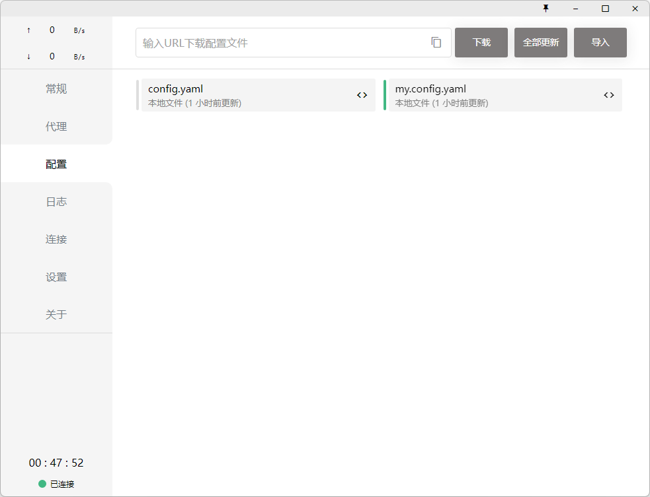The image size is (650, 497).
Task: Open the 连接 (Connections) tab
Action: [56, 240]
